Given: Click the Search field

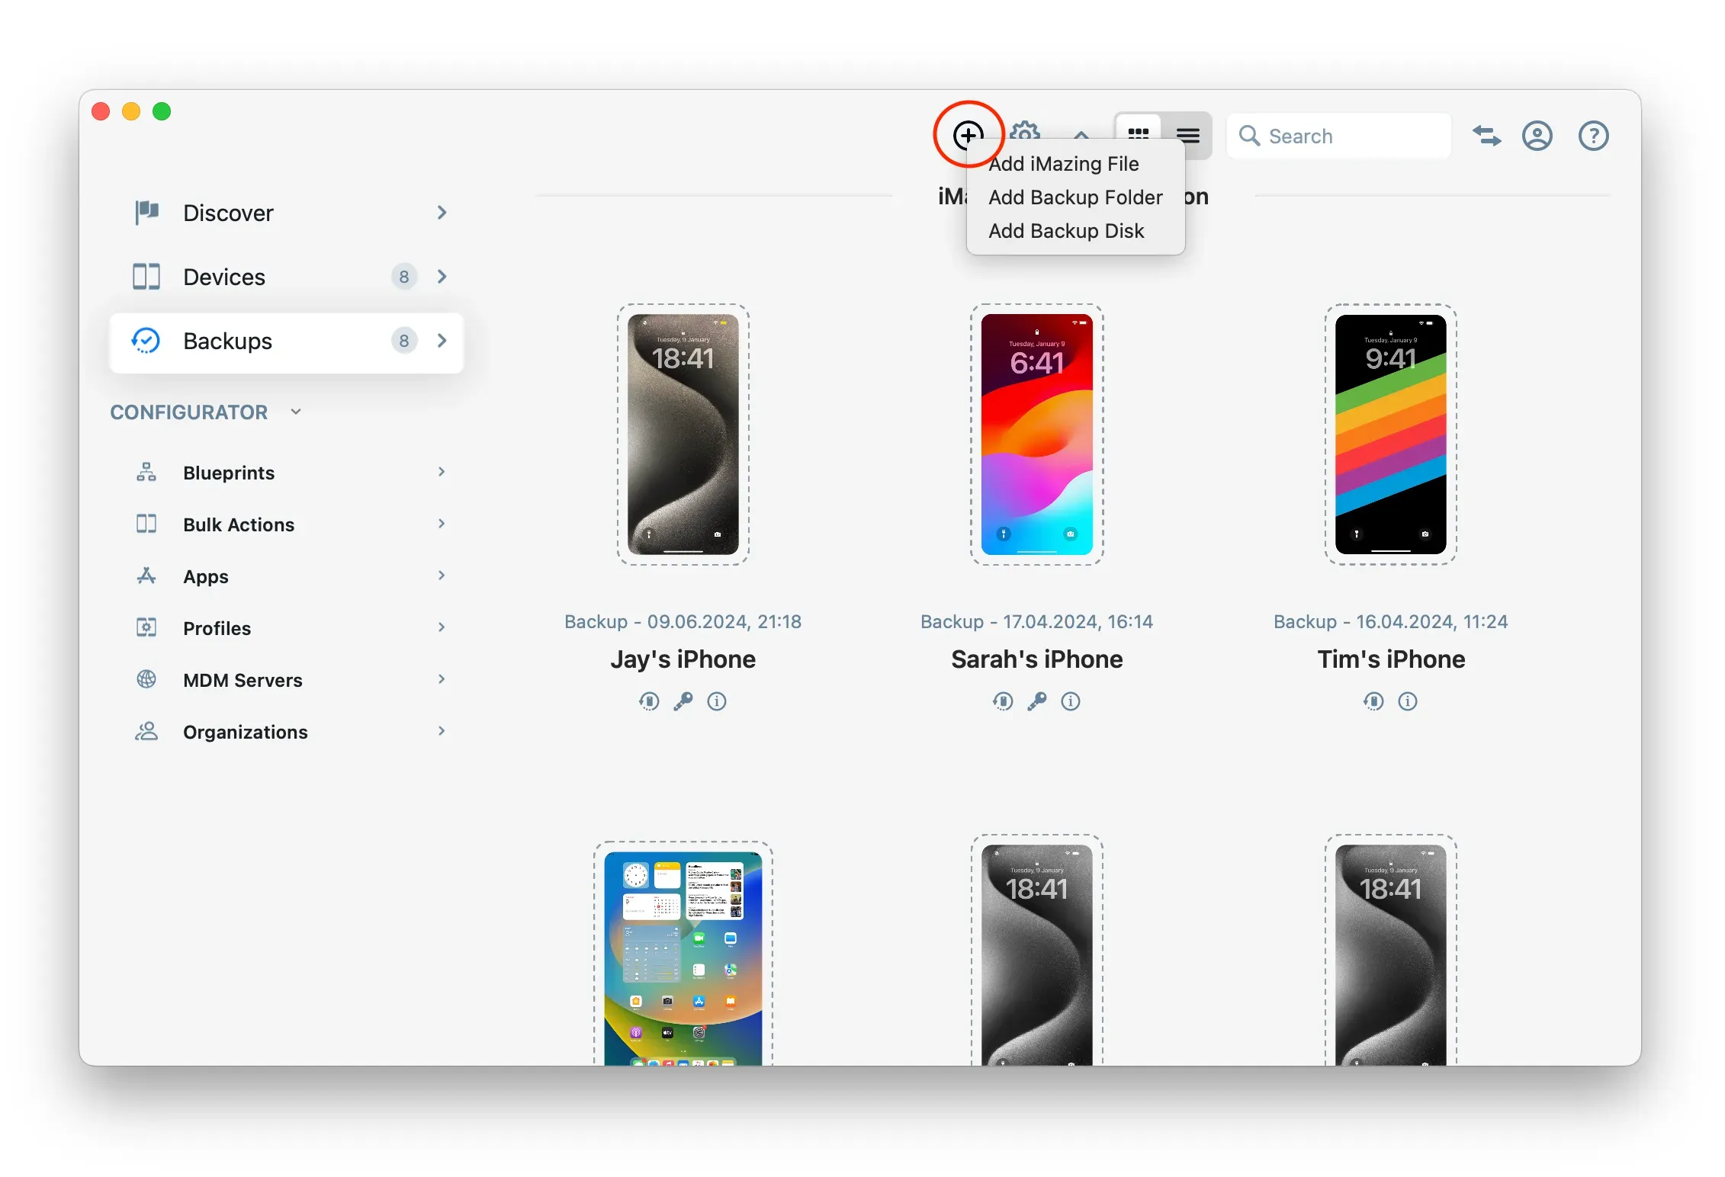Looking at the screenshot, I should (1340, 136).
